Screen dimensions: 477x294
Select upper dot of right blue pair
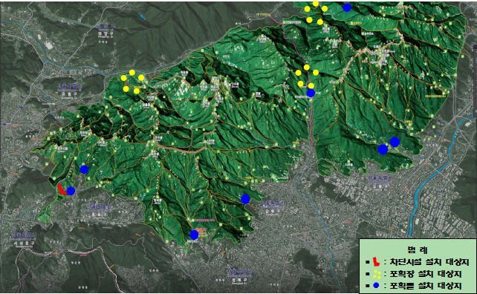[x=395, y=142]
